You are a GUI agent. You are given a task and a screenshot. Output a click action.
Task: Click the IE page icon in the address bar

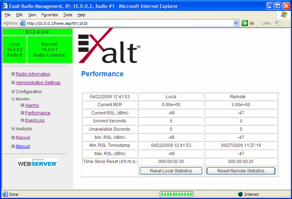(23, 23)
